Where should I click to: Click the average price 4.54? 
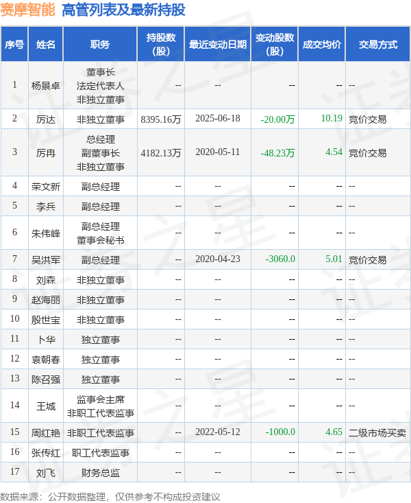click(334, 152)
